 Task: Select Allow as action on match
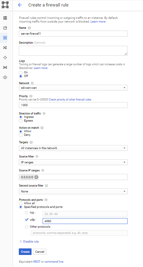click(21, 131)
